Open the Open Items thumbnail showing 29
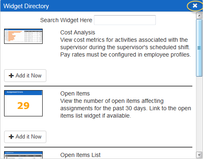203x159 pixels. pyautogui.click(x=23, y=103)
